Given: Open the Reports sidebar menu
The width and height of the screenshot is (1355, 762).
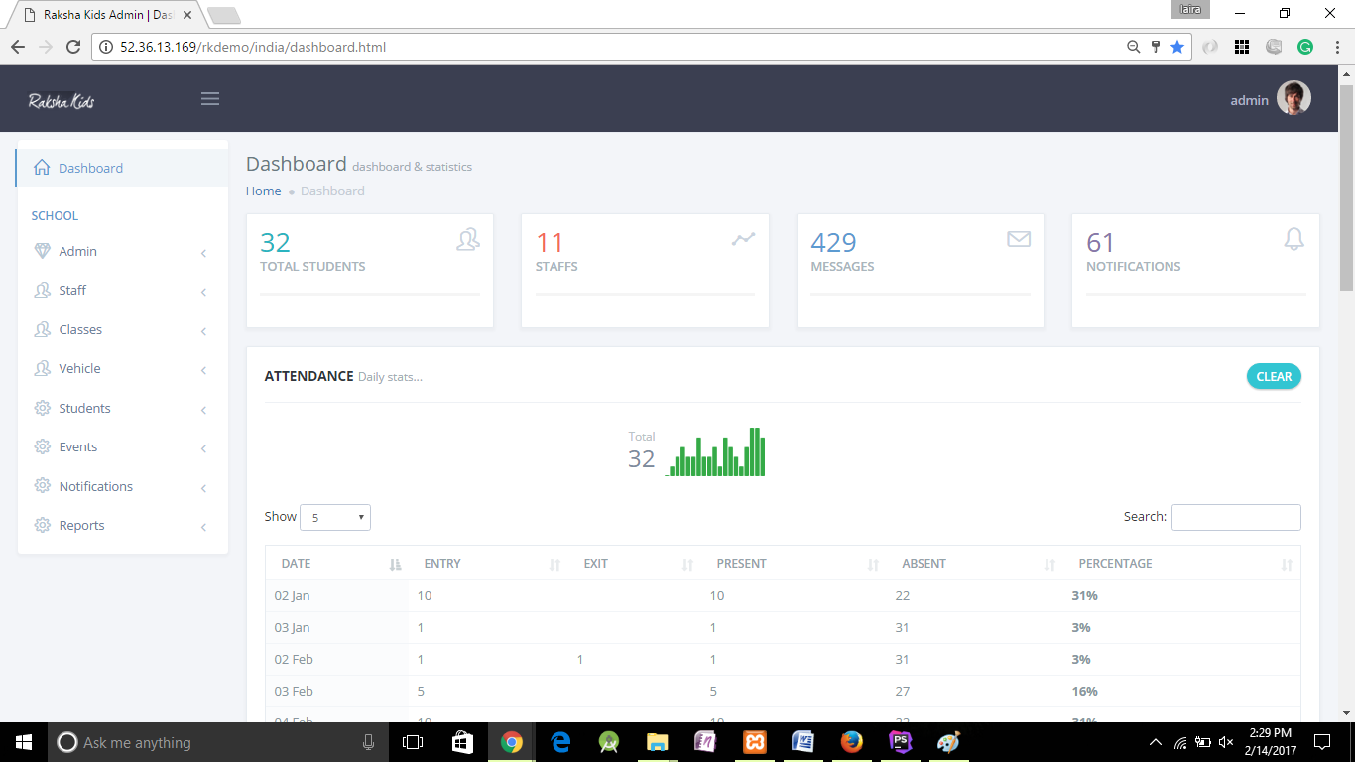Looking at the screenshot, I should (x=81, y=526).
